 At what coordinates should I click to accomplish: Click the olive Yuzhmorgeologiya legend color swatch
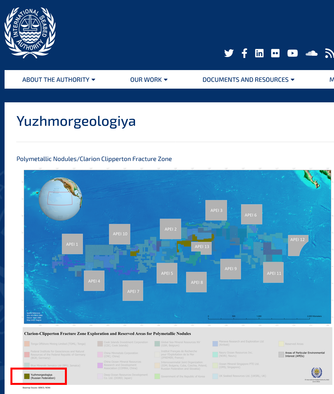(x=27, y=376)
